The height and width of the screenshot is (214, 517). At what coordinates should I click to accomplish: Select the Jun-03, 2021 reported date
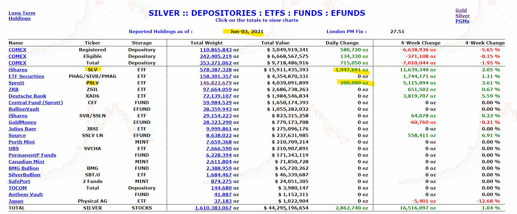point(247,31)
